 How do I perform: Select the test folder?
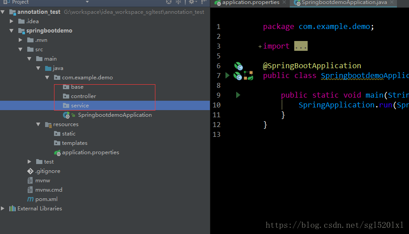[x=49, y=162]
